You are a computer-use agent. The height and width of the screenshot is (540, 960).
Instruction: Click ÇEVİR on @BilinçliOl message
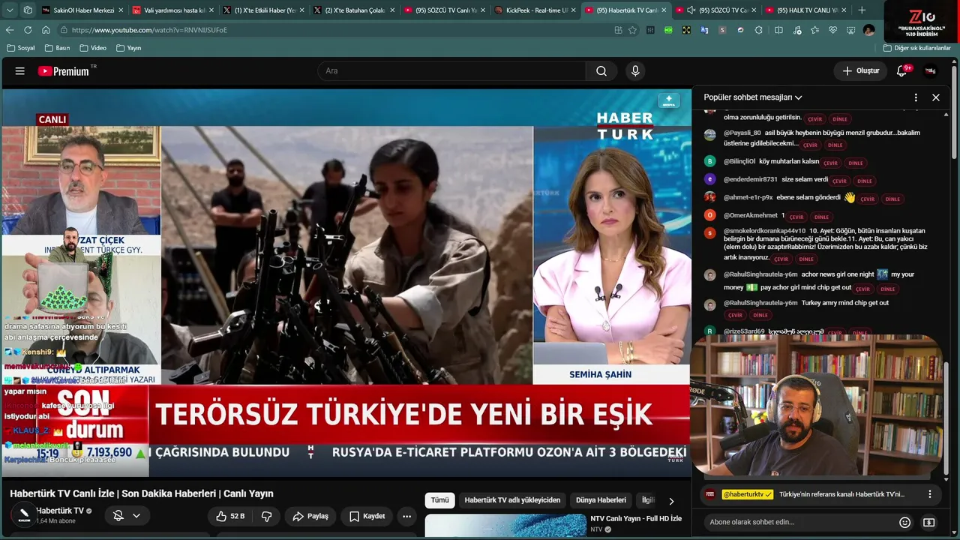tap(830, 163)
